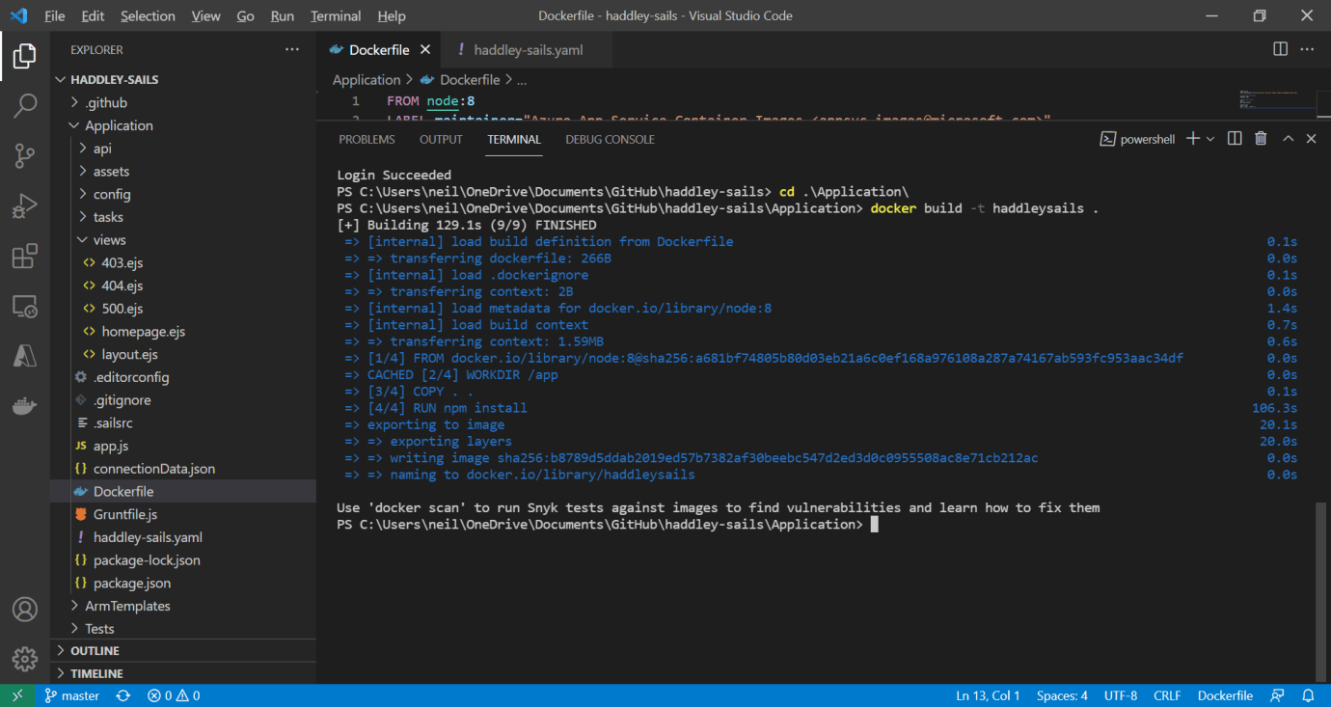Kill terminal with trash icon
Screen dimensions: 1331x707
pos(1260,139)
